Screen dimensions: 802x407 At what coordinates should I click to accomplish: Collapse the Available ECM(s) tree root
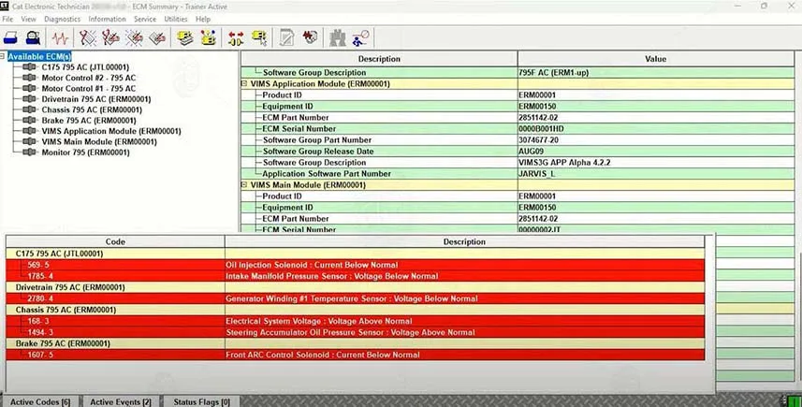[x=4, y=56]
